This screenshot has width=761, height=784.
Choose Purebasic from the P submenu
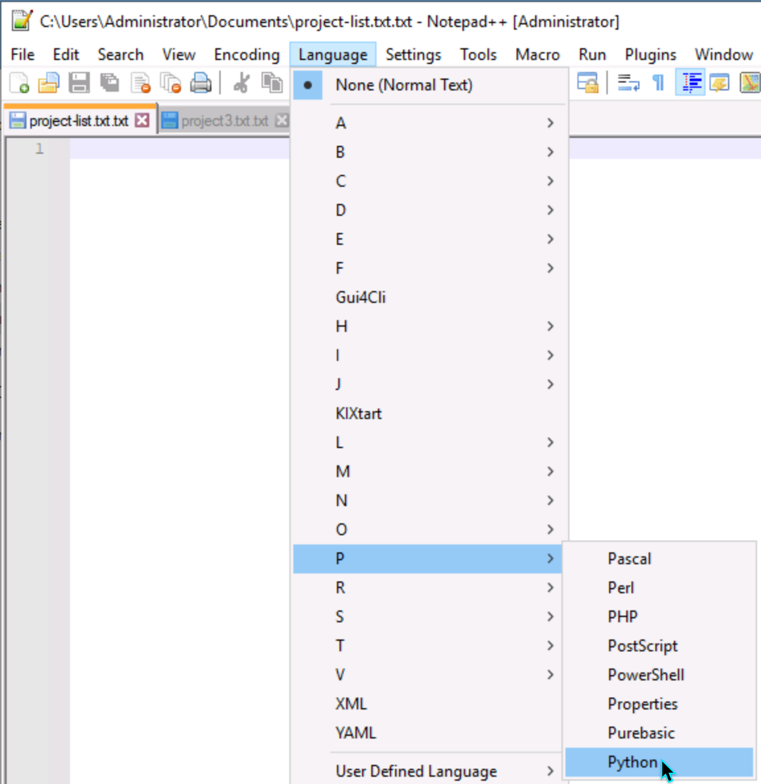coord(659,733)
